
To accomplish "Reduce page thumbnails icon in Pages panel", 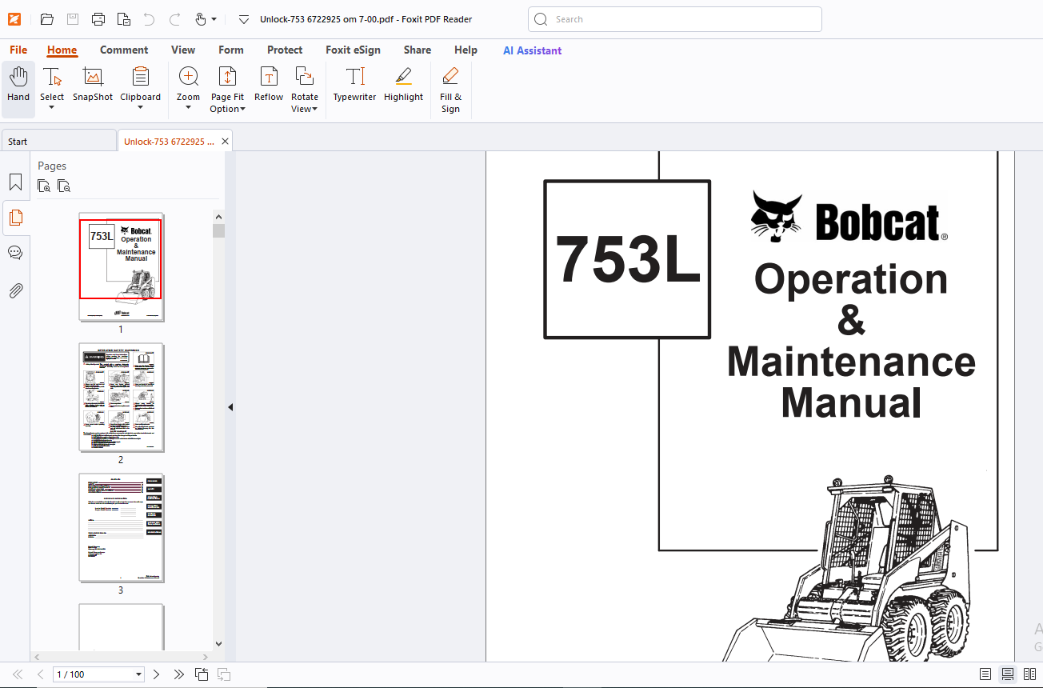I will click(64, 186).
